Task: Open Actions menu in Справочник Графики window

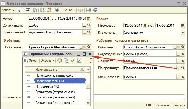Action: [48, 60]
